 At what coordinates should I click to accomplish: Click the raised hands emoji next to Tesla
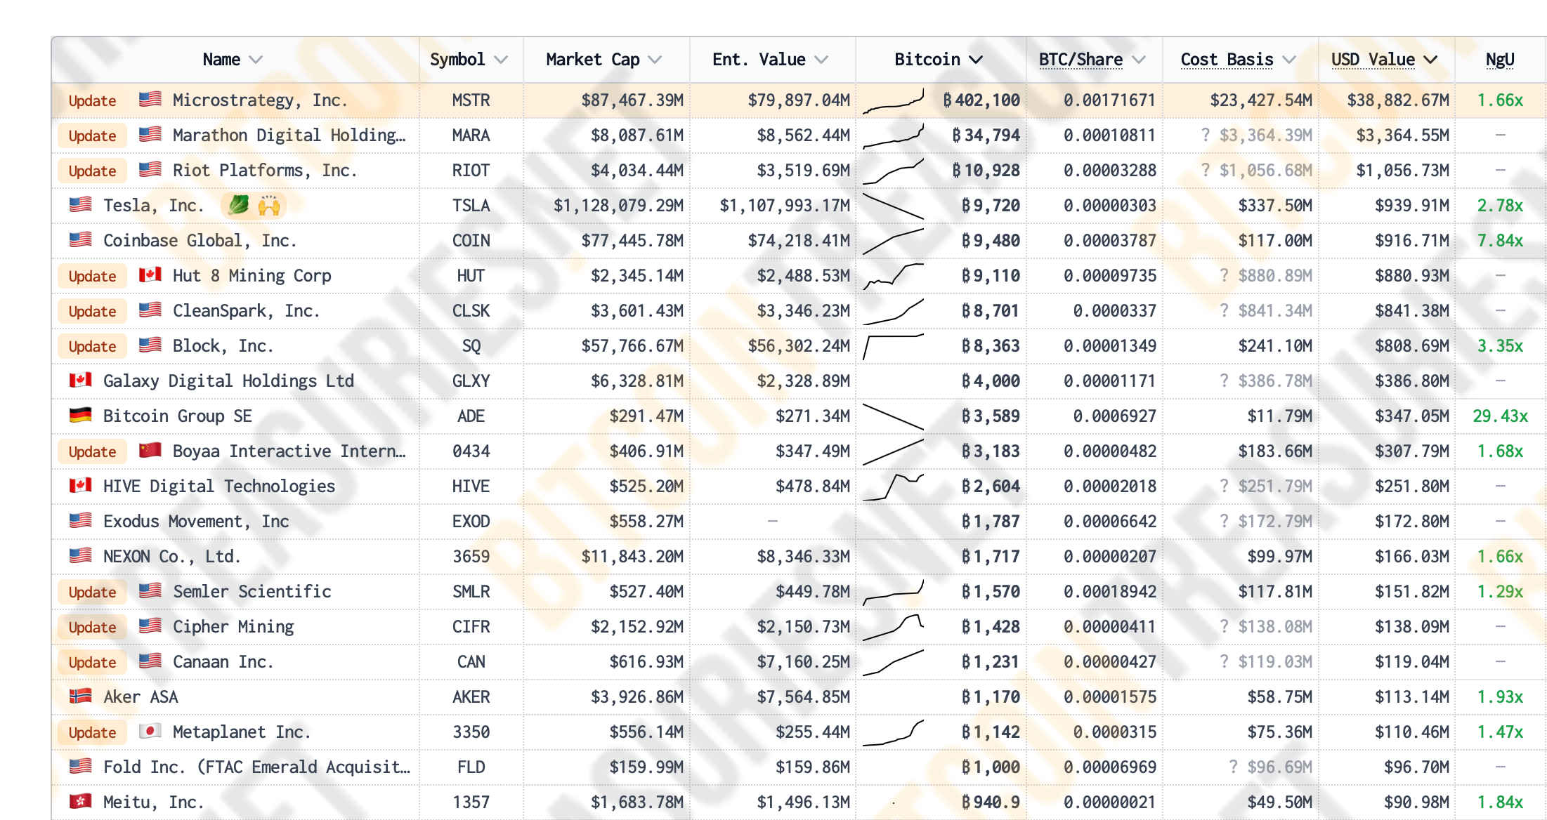pyautogui.click(x=269, y=205)
